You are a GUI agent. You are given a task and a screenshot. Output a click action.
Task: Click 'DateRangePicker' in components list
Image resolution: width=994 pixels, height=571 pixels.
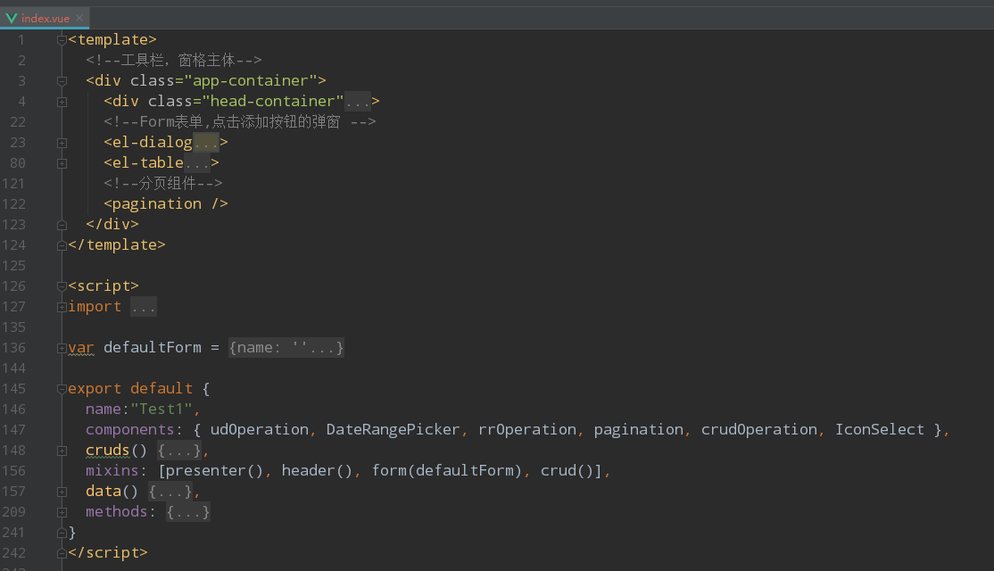[393, 430]
